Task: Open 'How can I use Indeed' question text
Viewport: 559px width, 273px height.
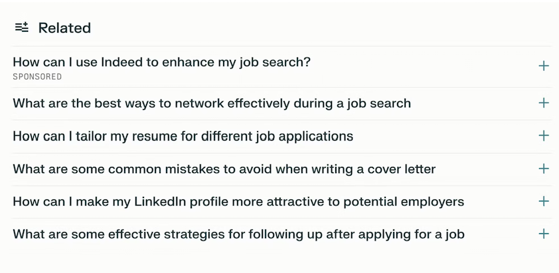Action: (161, 62)
